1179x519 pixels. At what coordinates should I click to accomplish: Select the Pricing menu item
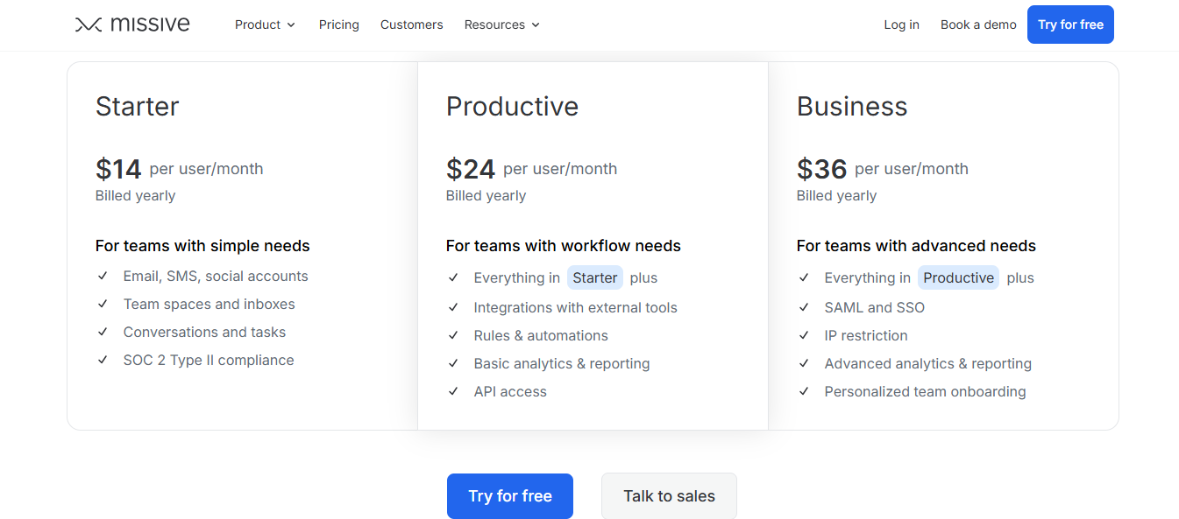tap(338, 25)
